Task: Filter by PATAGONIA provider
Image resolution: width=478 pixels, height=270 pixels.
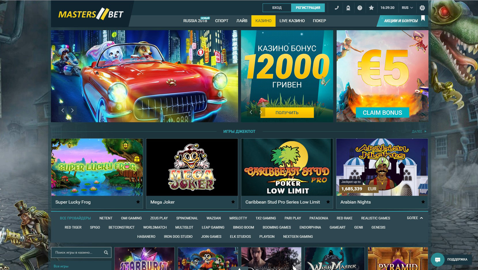Action: click(319, 218)
